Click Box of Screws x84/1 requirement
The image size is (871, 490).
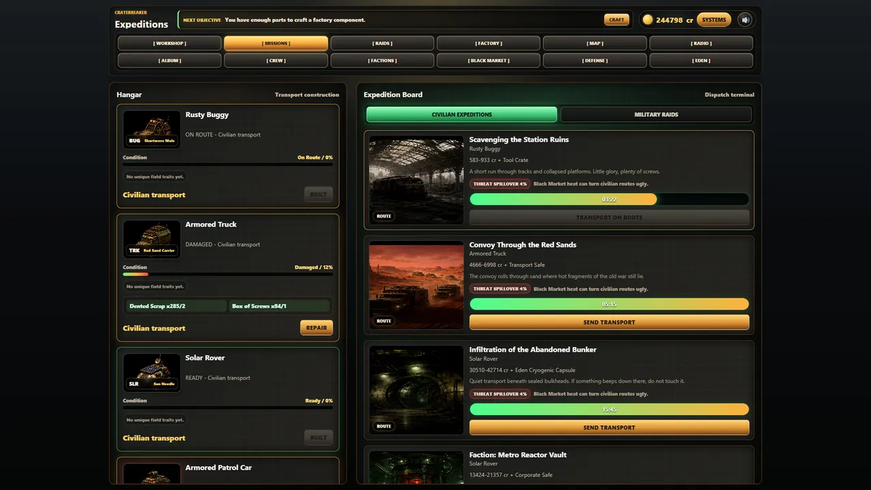(x=280, y=306)
